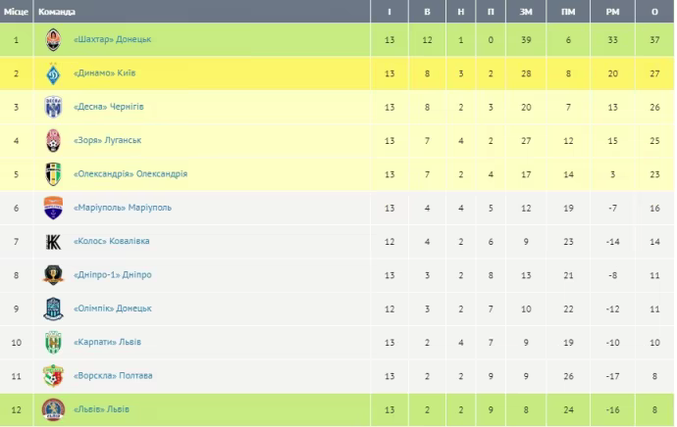Click the FC Lviv club crest
Screen dimensions: 677x427
53,409
